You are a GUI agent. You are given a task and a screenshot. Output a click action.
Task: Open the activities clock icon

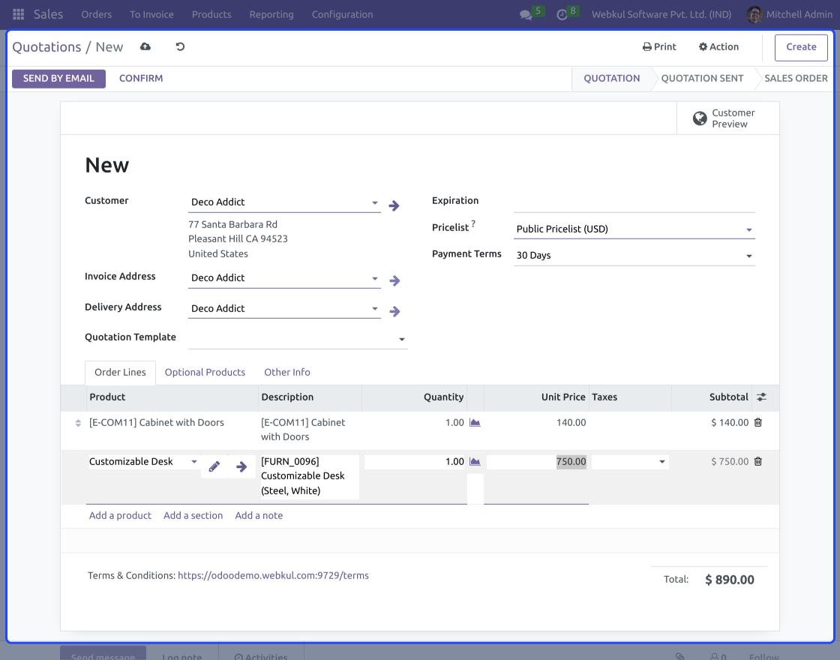coord(562,15)
